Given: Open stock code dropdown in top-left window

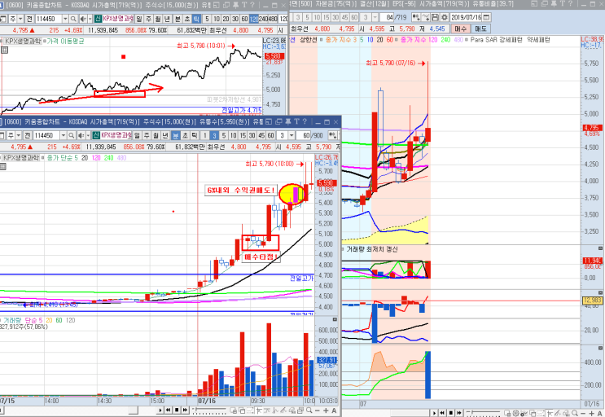Looking at the screenshot, I should (x=65, y=19).
